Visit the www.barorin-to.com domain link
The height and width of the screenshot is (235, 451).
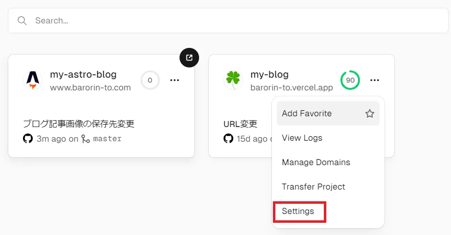[90, 88]
